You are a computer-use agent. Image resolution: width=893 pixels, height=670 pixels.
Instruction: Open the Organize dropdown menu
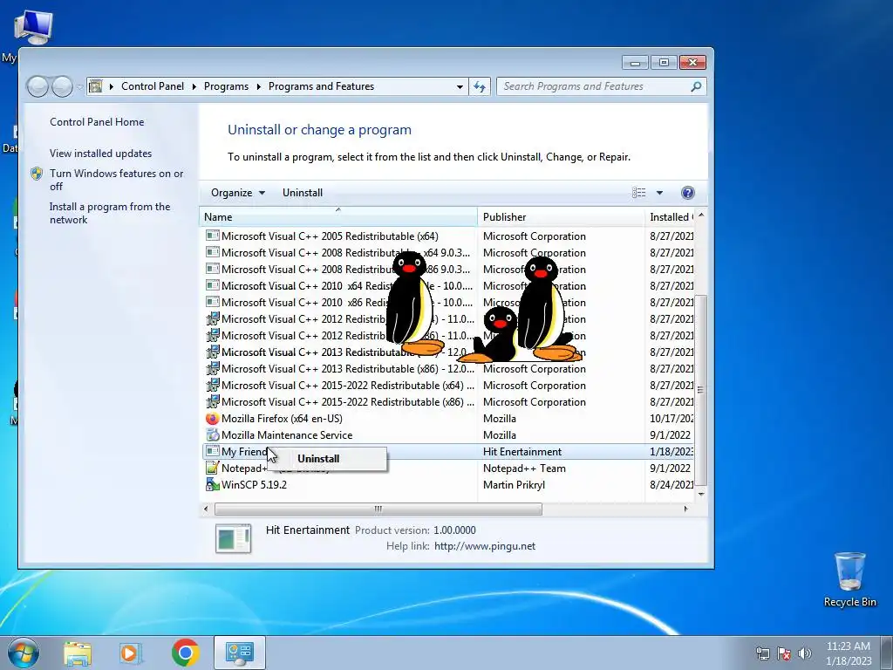click(x=238, y=193)
